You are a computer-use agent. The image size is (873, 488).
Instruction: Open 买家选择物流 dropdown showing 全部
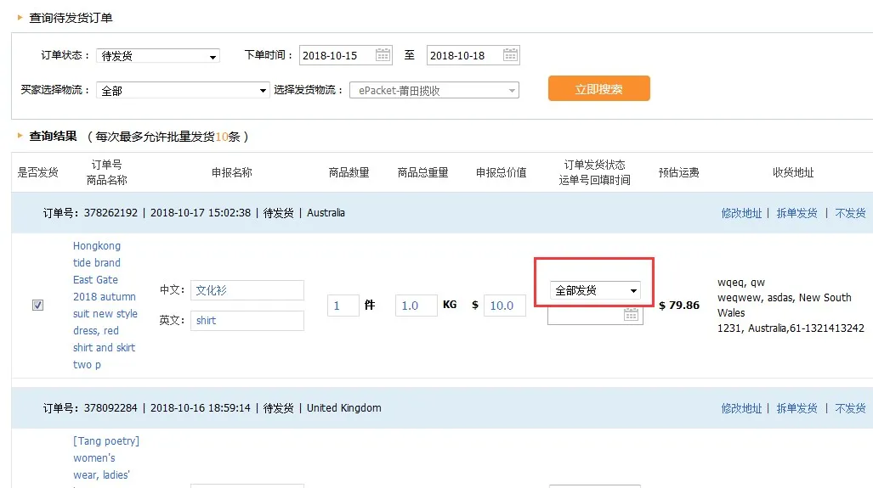point(183,90)
